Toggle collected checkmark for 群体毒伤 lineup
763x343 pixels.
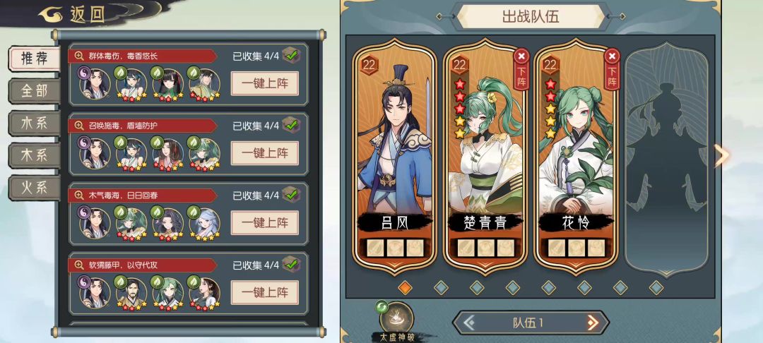(x=291, y=56)
